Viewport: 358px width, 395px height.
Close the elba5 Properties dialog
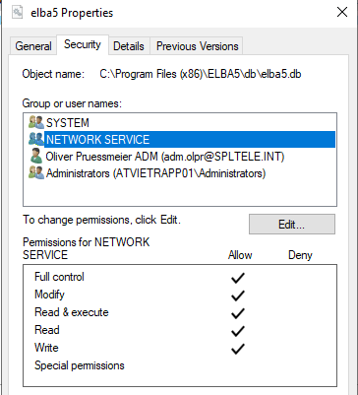pyautogui.click(x=342, y=13)
